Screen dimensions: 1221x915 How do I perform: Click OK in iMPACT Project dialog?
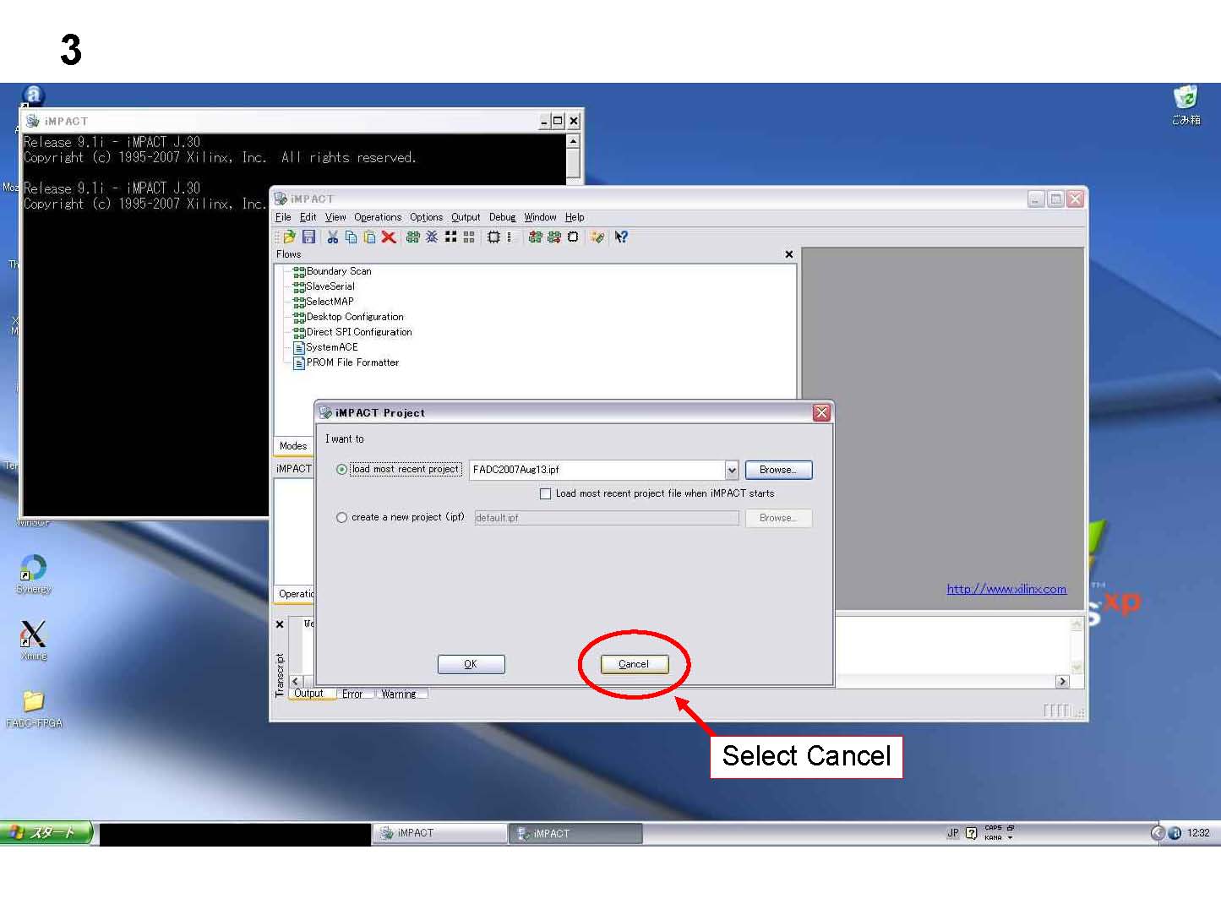point(471,664)
